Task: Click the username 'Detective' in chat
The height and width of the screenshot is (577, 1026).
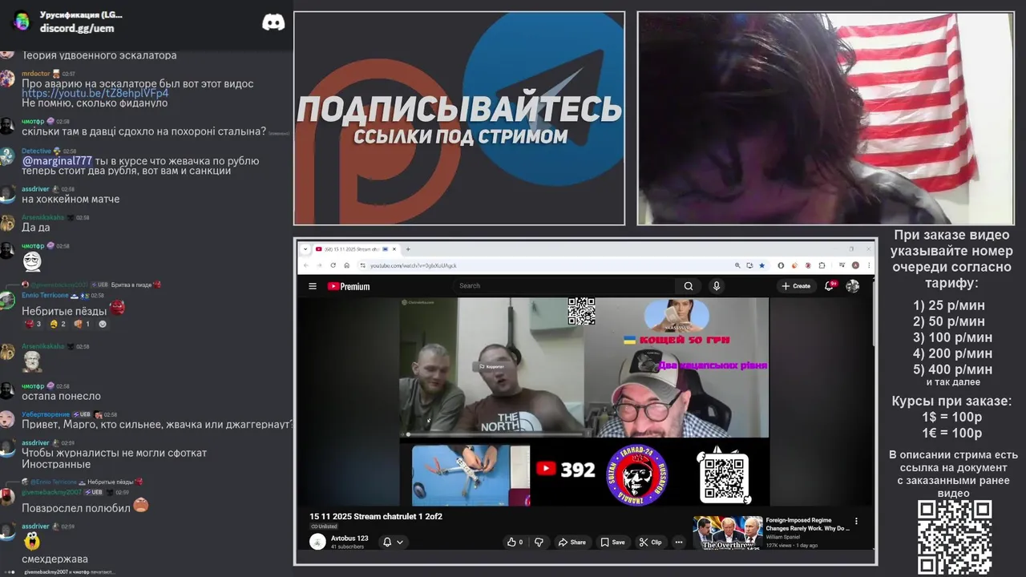Action: (x=36, y=151)
